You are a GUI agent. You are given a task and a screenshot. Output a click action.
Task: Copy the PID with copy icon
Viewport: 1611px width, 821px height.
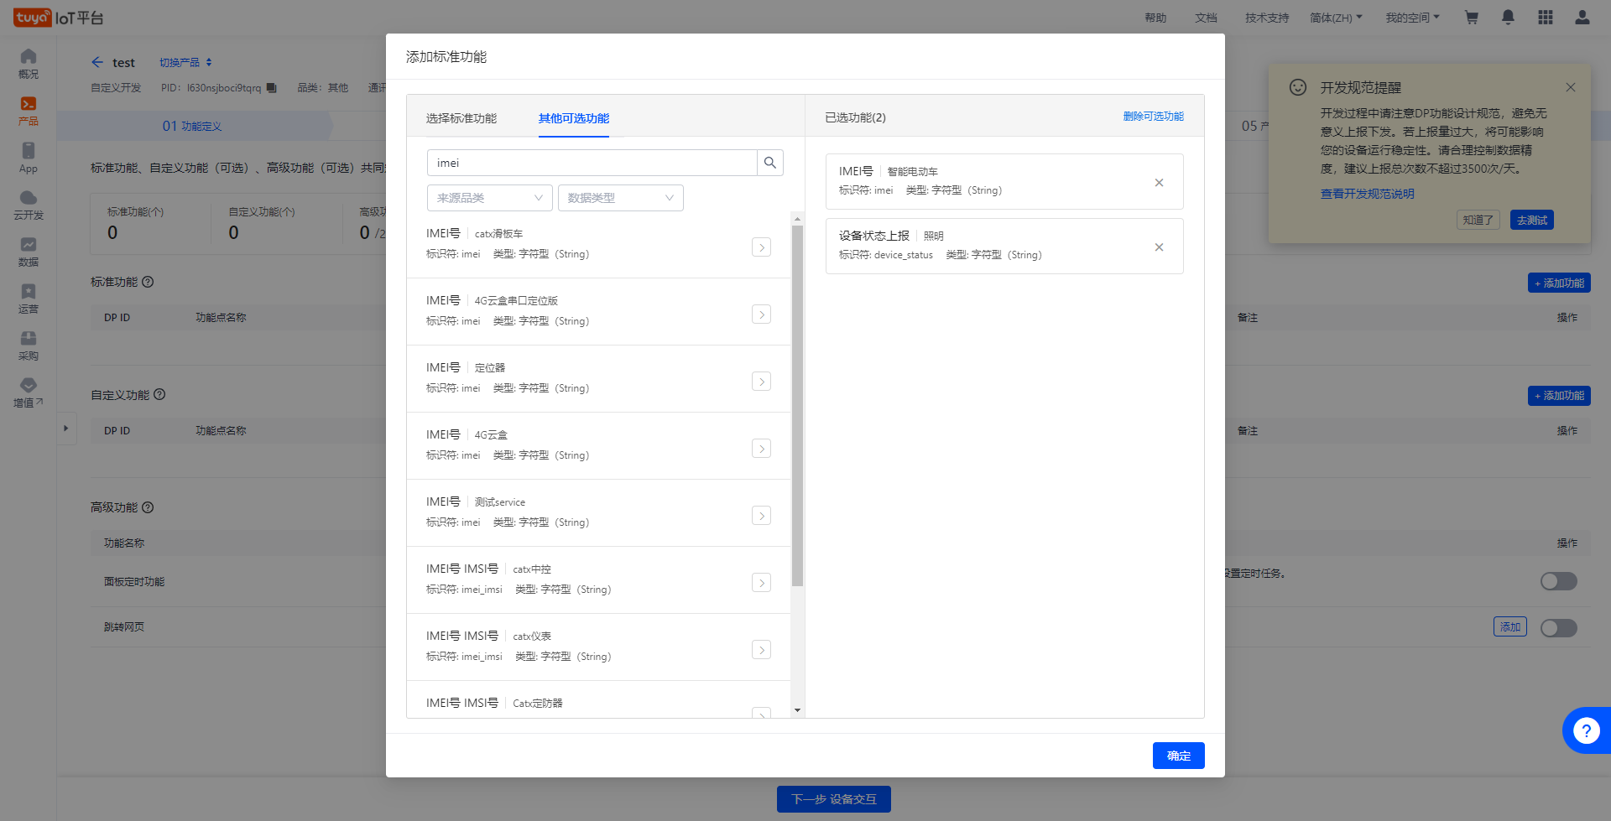tap(271, 88)
